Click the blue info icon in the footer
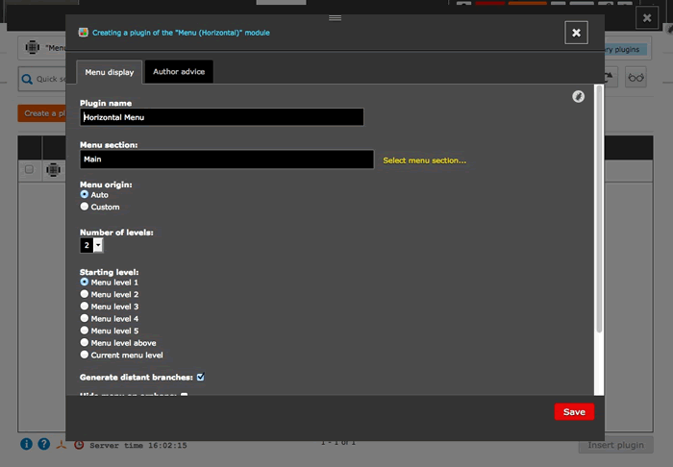The width and height of the screenshot is (673, 467). [x=26, y=445]
